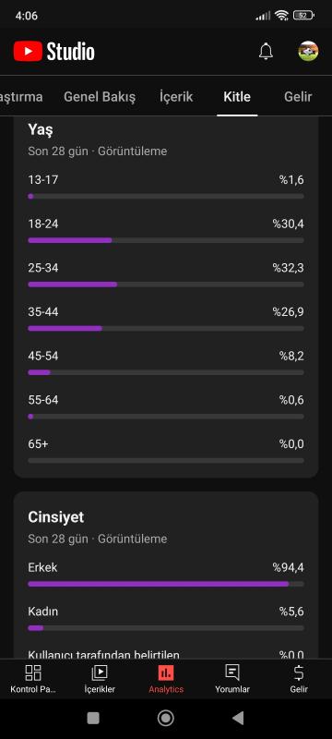This screenshot has height=739, width=332.
Task: Switch to the İçerik tab
Action: [176, 97]
